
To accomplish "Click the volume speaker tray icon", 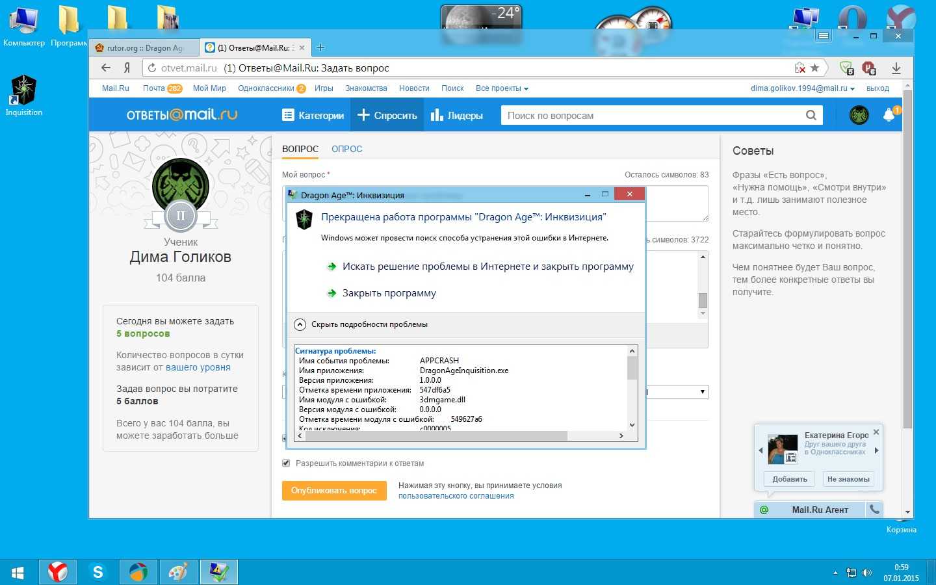I will [x=866, y=573].
